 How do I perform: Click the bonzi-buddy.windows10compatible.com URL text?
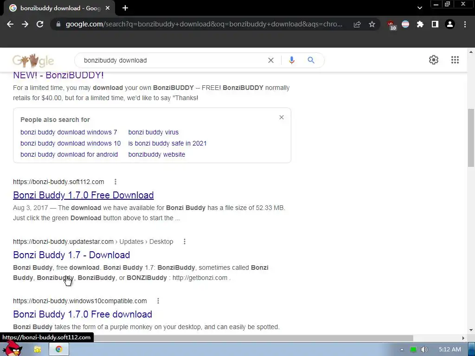tap(80, 301)
